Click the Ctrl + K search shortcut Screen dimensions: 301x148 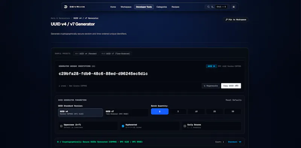click(221, 7)
